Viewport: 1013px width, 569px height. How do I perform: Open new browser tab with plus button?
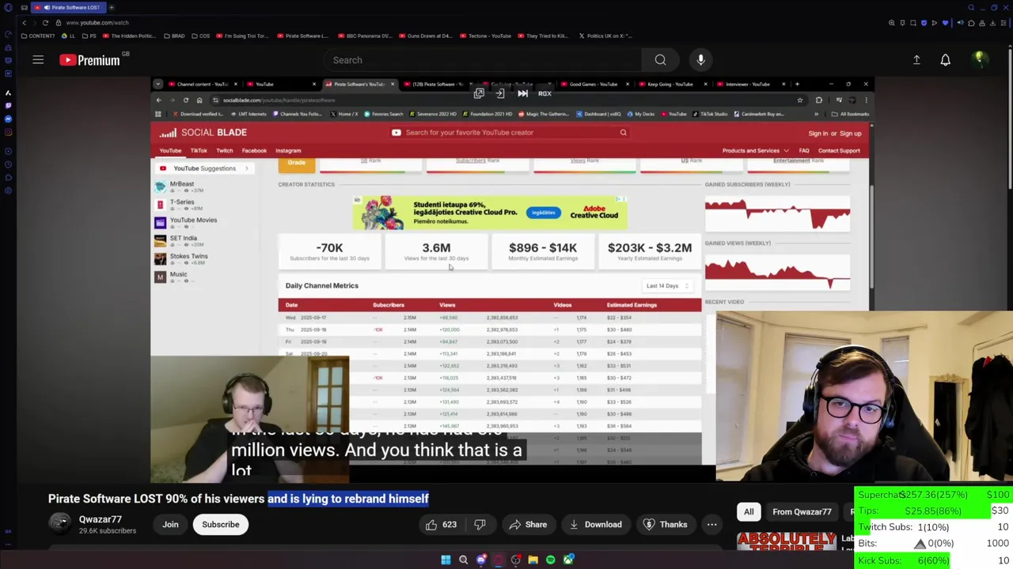pyautogui.click(x=112, y=7)
